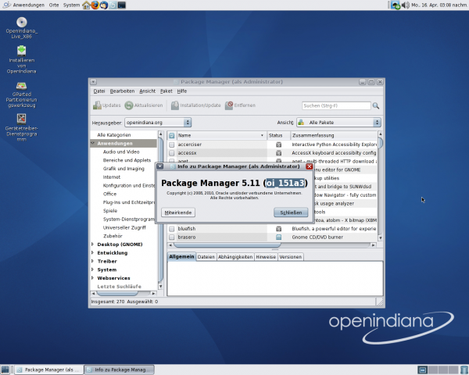Open the Paket menu
Viewport: 469px width, 375px height.
[x=166, y=91]
